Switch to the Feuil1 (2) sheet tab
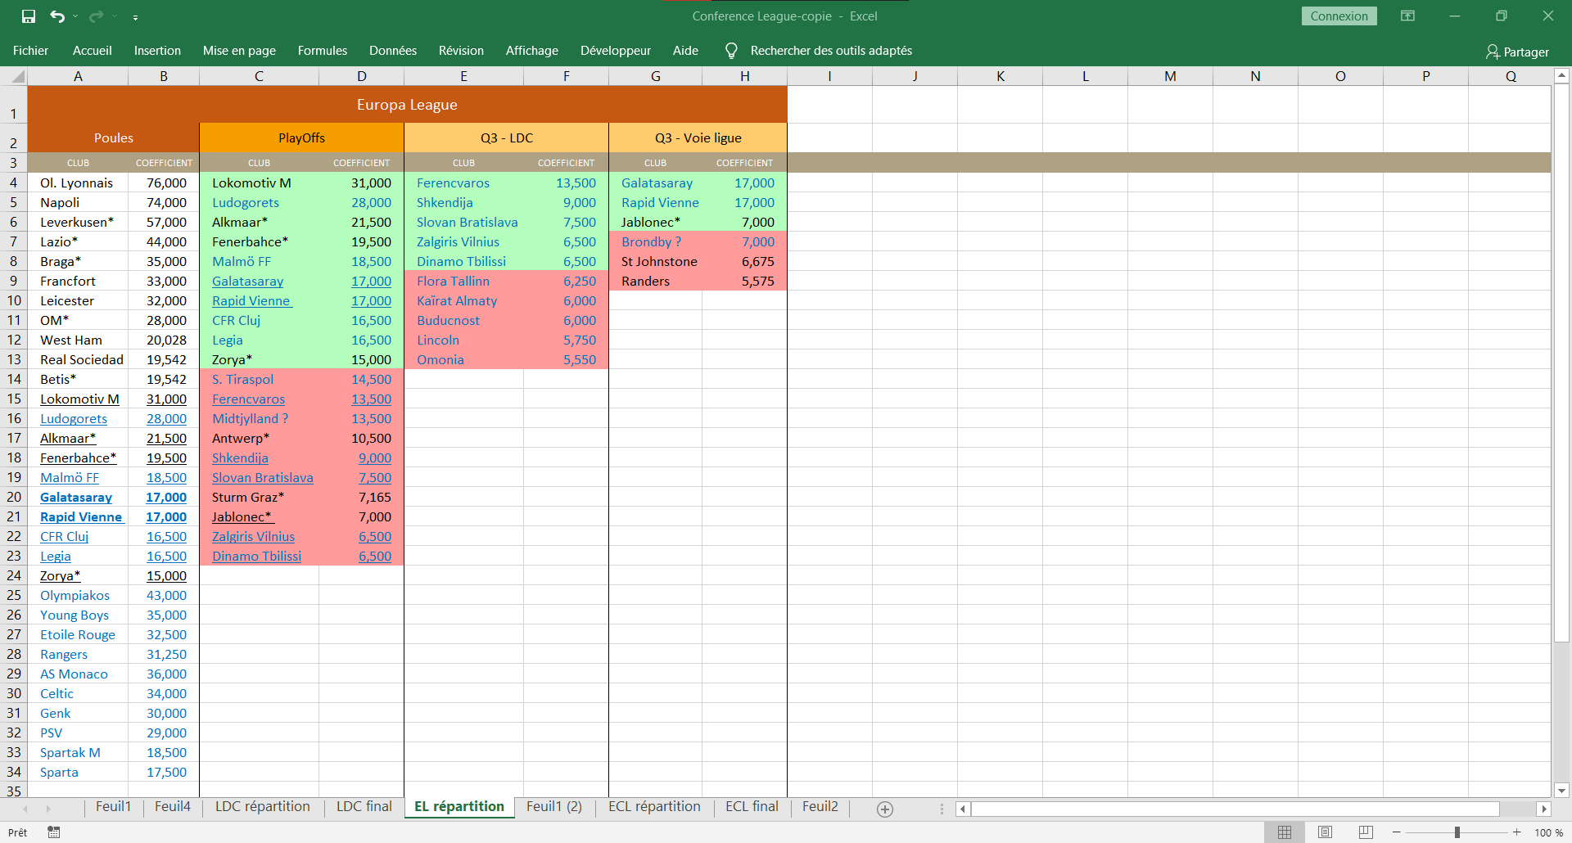 (x=554, y=807)
